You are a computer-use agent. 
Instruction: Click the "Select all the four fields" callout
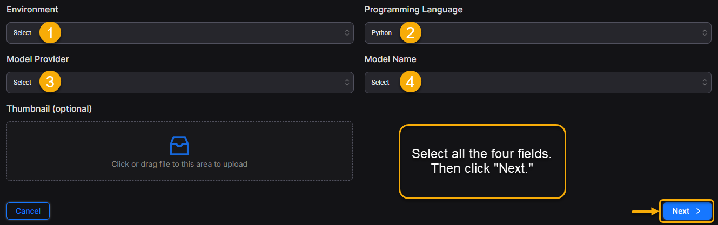point(482,161)
